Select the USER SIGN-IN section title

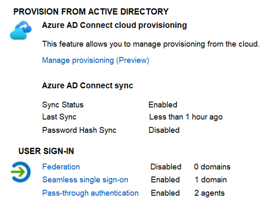(46, 151)
